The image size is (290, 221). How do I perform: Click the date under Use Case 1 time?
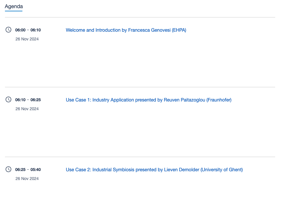tap(27, 109)
